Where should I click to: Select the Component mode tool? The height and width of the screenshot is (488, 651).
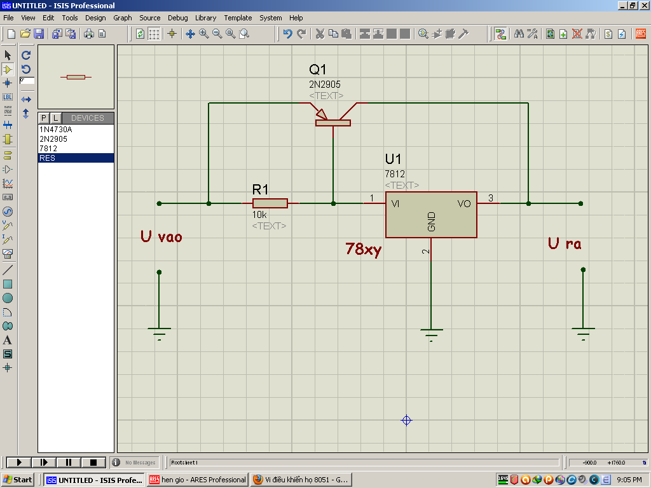coord(8,69)
